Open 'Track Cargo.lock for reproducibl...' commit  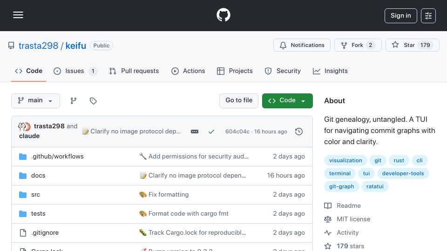tap(197, 233)
